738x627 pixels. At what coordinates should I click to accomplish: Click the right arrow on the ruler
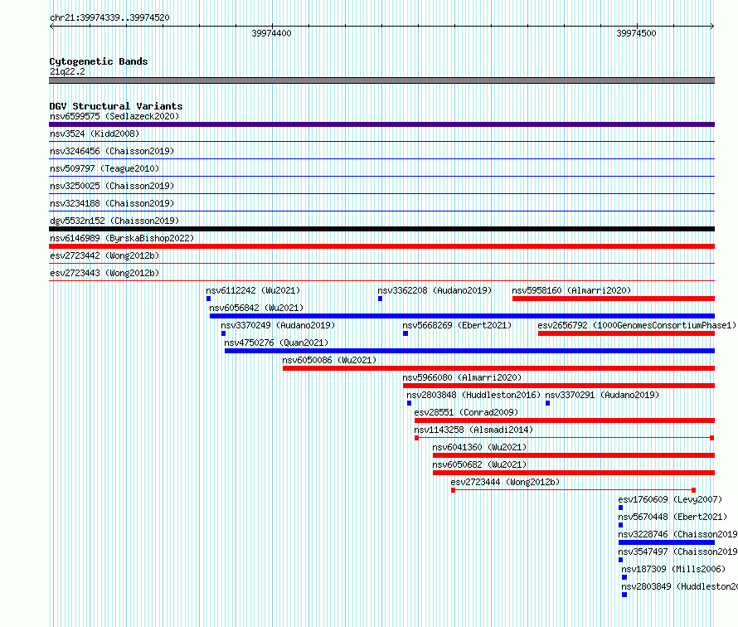712,27
